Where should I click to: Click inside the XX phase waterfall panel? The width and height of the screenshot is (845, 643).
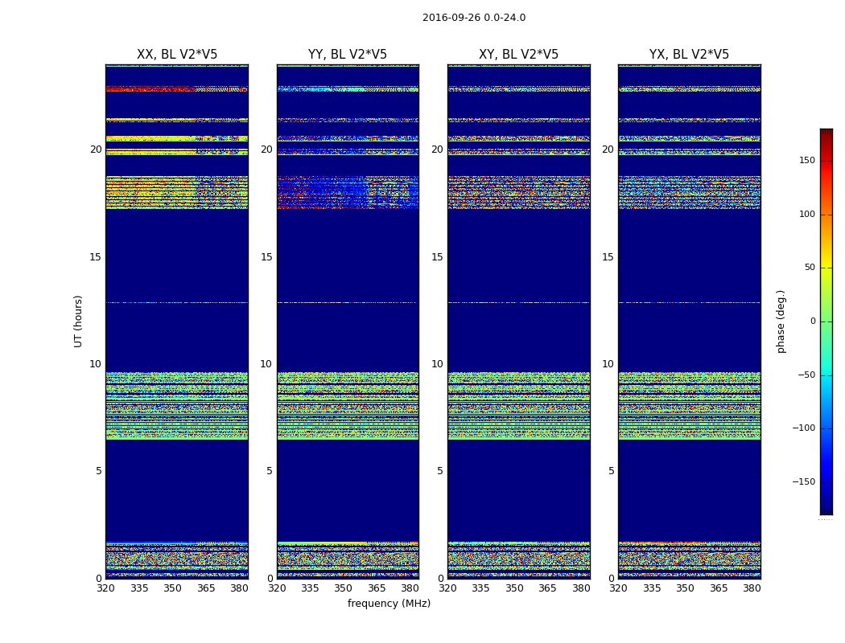(x=177, y=321)
